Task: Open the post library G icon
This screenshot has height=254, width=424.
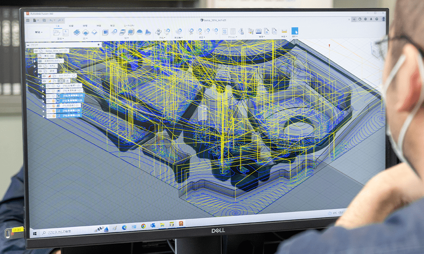Action: pos(267,31)
